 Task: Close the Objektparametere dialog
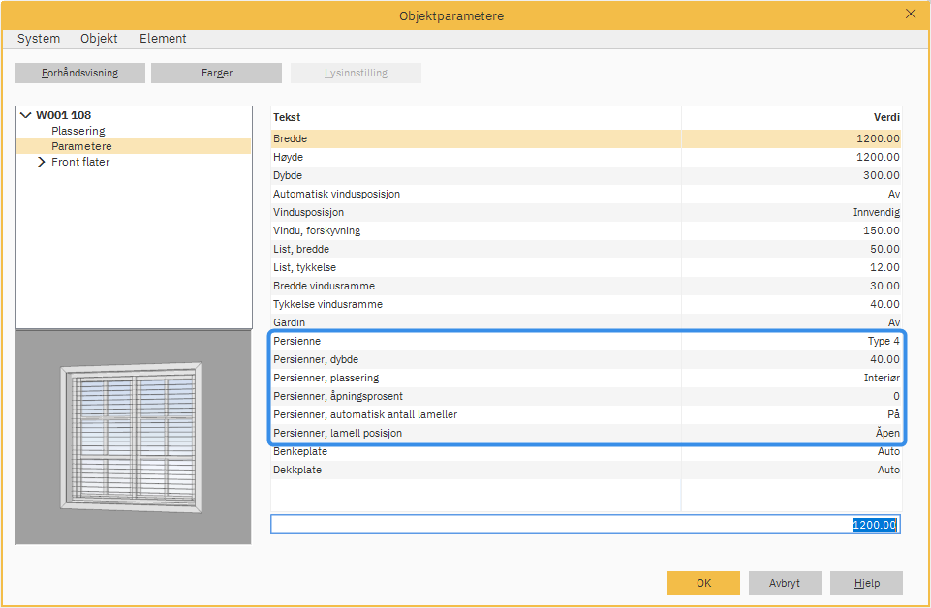coord(910,15)
